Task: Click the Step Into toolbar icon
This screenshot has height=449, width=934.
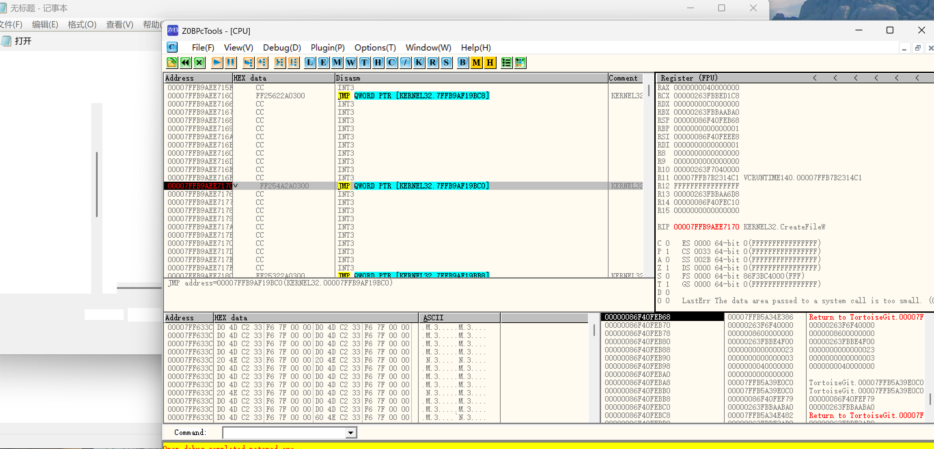Action: (248, 63)
